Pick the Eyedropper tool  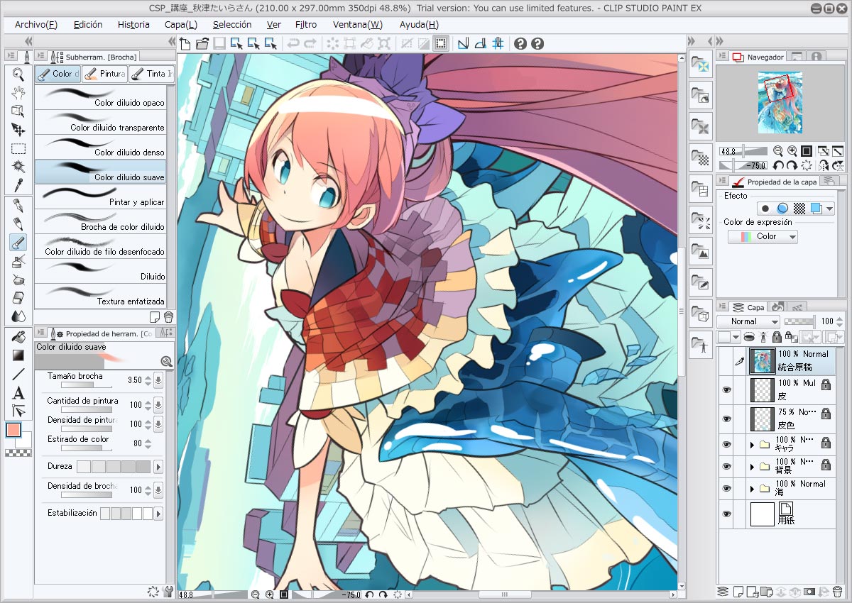(18, 185)
